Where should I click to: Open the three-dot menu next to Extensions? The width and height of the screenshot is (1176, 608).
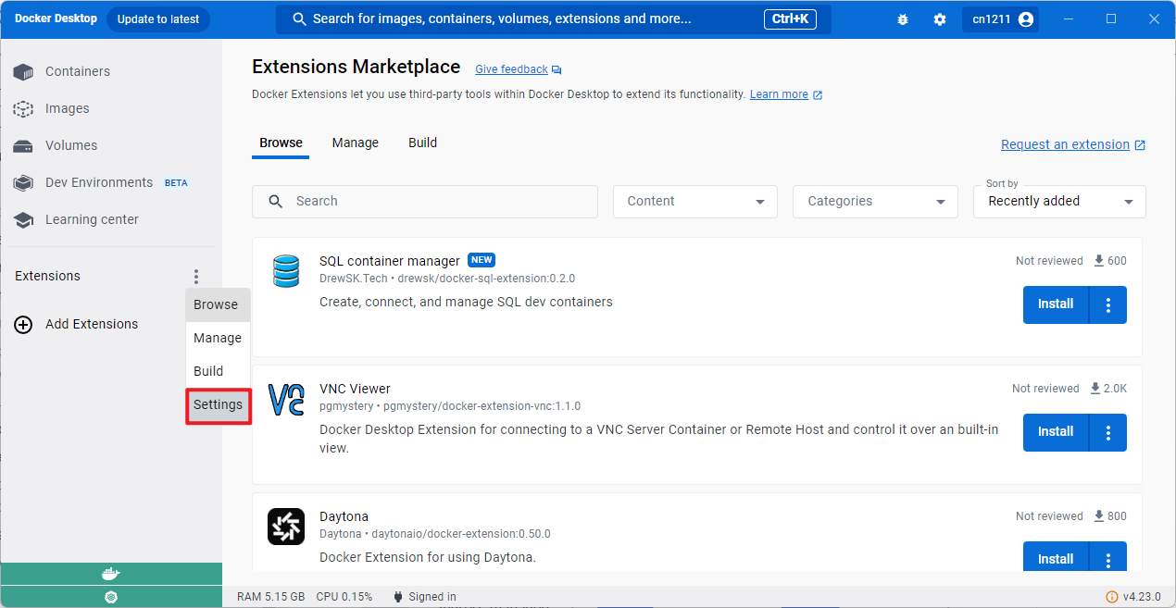(x=195, y=276)
